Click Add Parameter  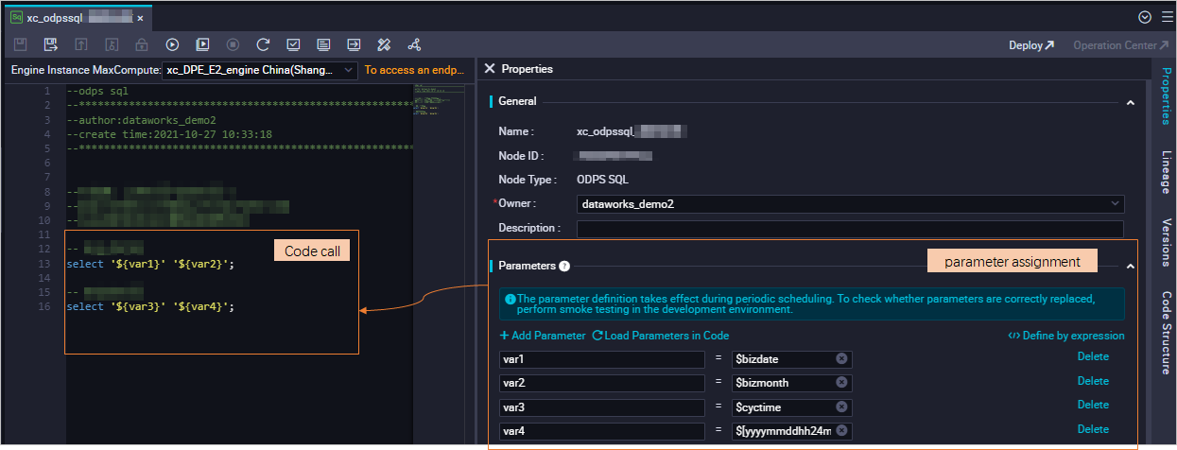pos(543,336)
